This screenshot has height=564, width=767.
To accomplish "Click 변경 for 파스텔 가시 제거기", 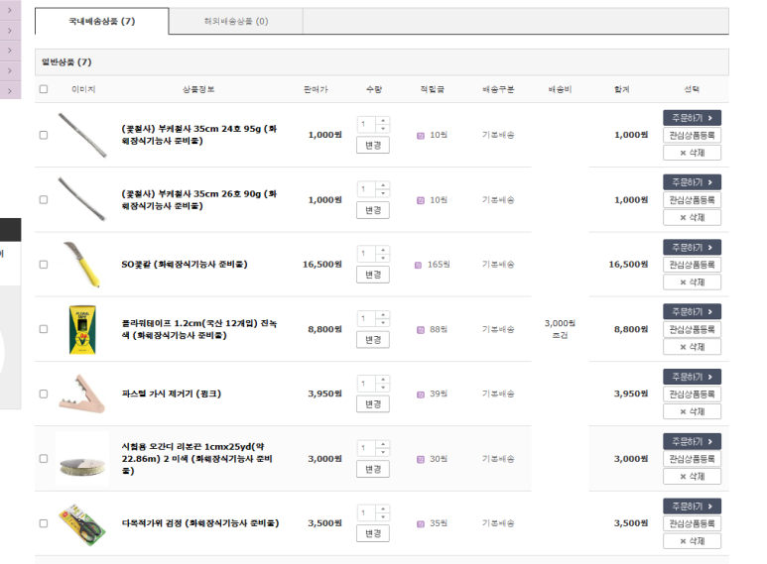I will click(x=373, y=404).
